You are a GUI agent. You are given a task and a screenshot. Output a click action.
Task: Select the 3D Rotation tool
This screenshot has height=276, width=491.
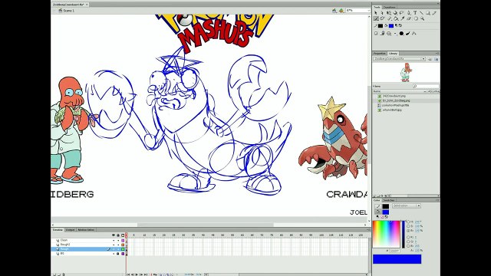pyautogui.click(x=395, y=12)
